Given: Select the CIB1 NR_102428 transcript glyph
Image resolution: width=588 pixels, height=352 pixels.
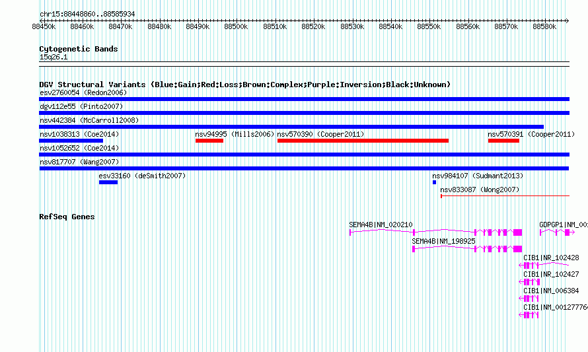Looking at the screenshot, I should (544, 265).
